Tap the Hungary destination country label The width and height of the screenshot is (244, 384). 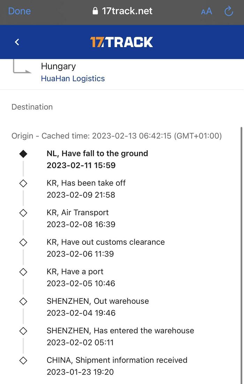click(58, 66)
